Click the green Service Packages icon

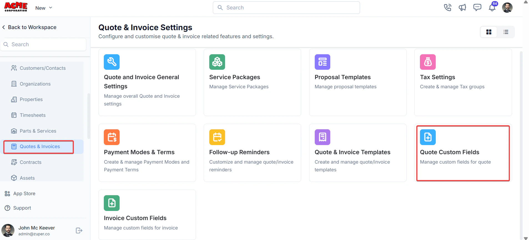217,62
